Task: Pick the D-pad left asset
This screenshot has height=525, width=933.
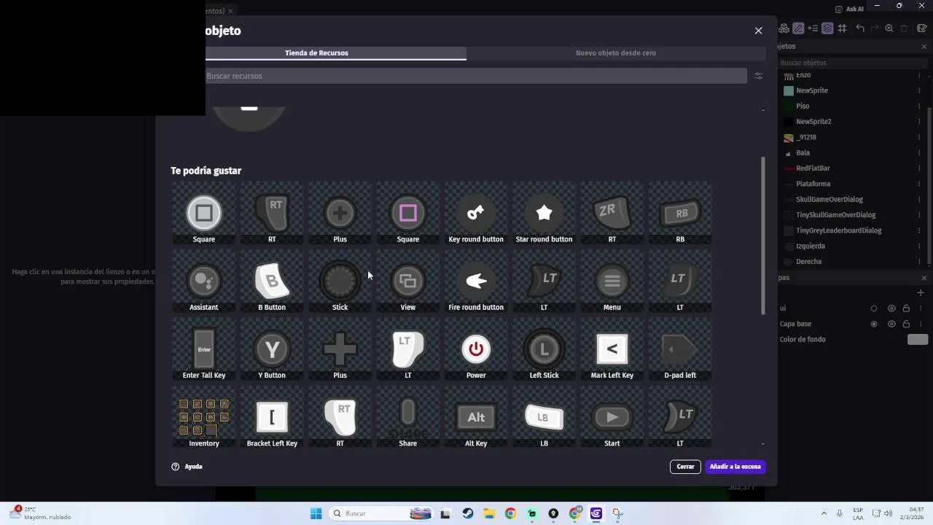Action: (680, 349)
